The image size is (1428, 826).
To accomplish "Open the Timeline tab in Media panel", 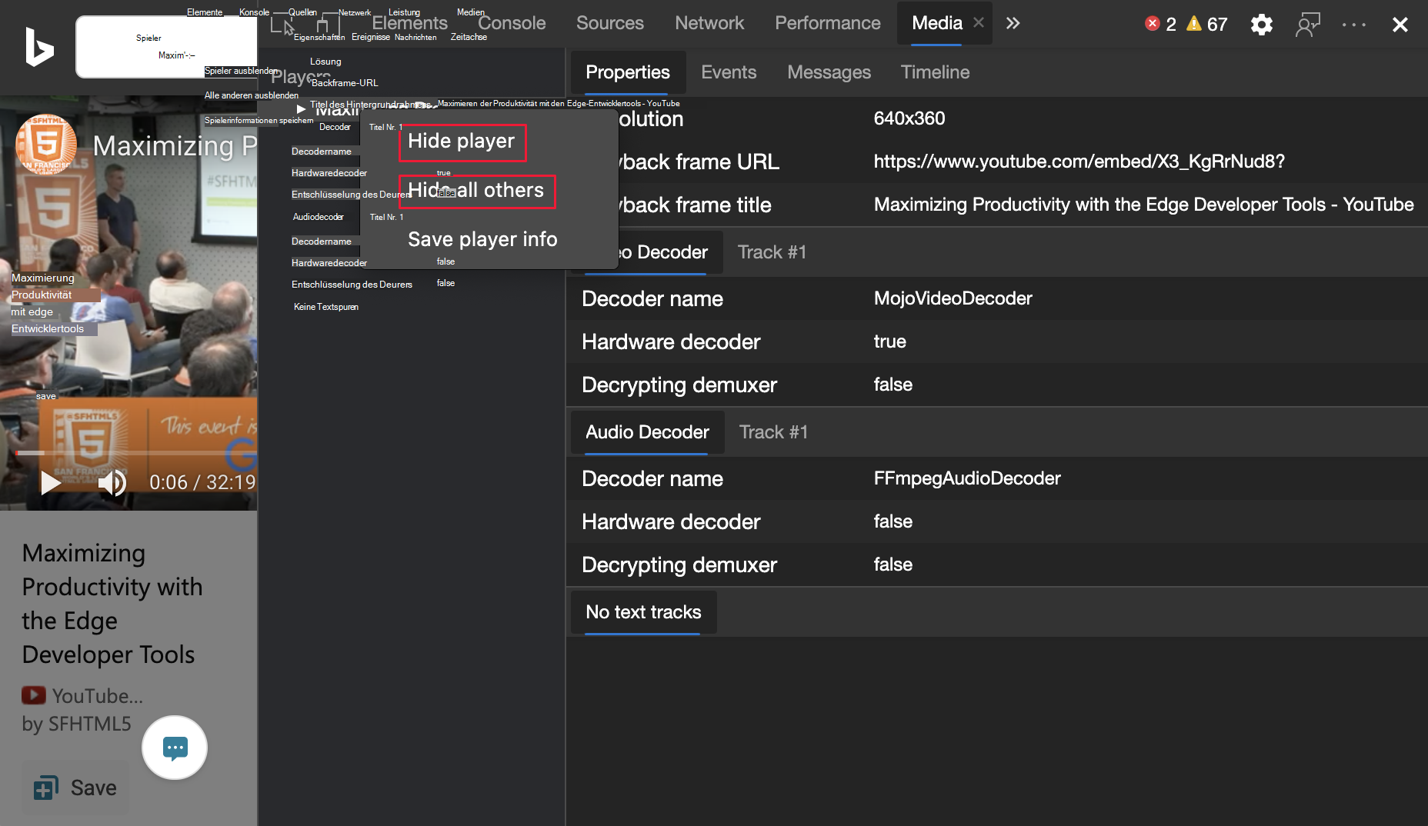I will click(x=935, y=72).
